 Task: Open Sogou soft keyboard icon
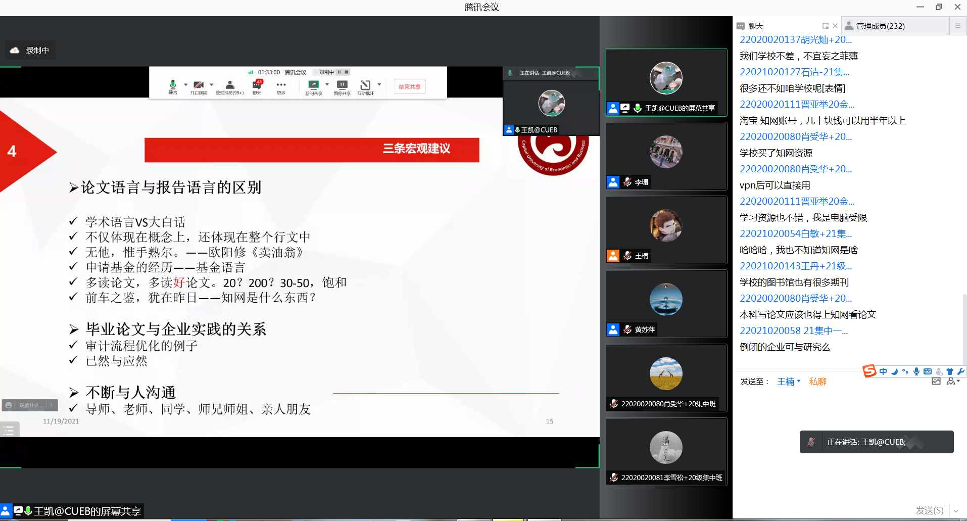tap(928, 371)
